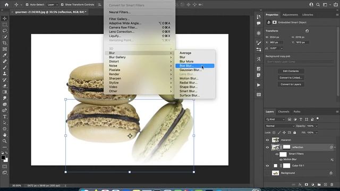The width and height of the screenshot is (340, 191).
Task: Toggle the Auto-Select checkbox
Action: [27, 5]
